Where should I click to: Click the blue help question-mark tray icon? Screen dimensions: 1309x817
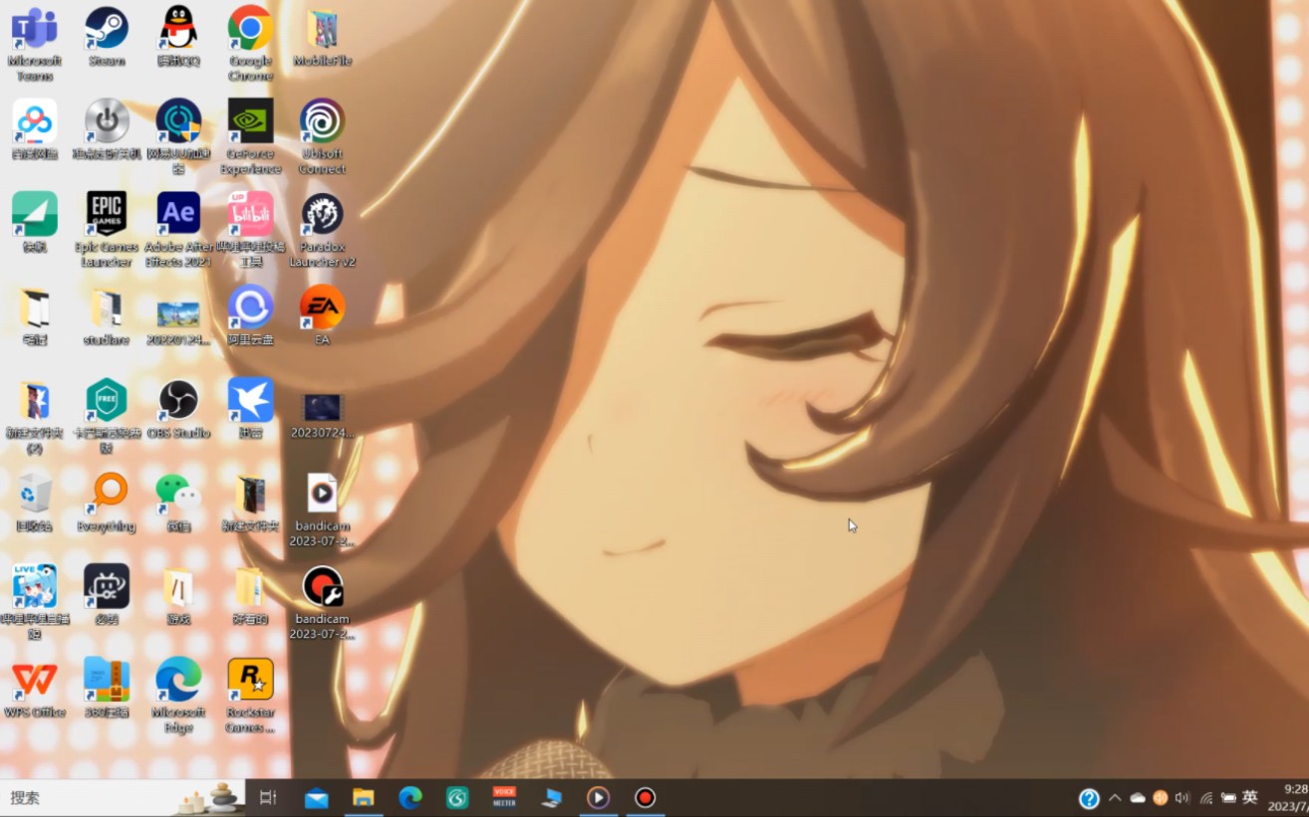tap(1089, 798)
